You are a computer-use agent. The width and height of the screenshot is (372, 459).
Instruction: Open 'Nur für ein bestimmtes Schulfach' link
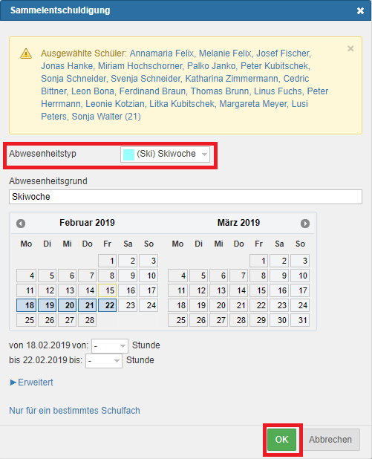pyautogui.click(x=75, y=411)
